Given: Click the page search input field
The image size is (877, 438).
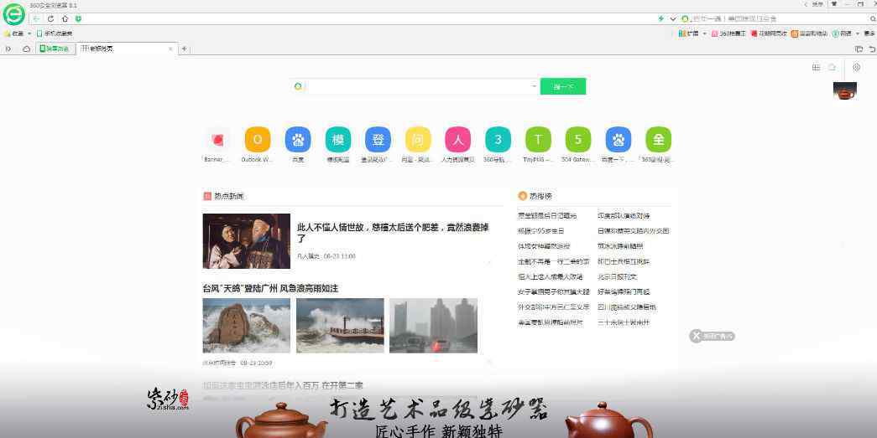Looking at the screenshot, I should pos(417,86).
